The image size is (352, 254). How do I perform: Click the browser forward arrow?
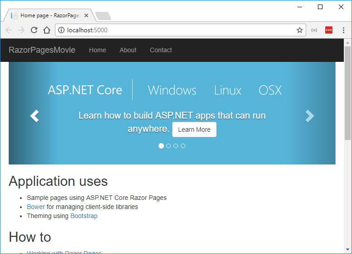coord(21,30)
